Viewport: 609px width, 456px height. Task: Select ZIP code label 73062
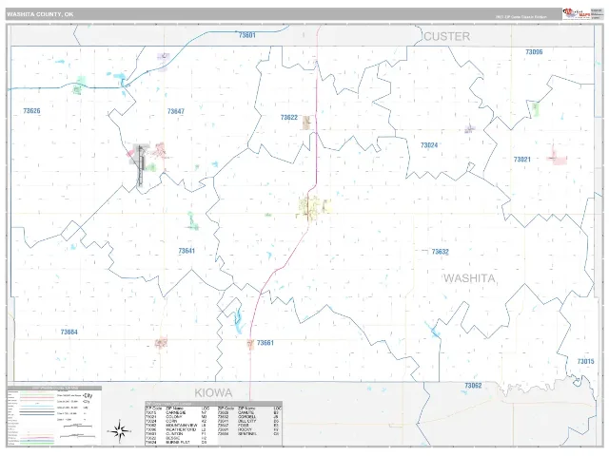[x=473, y=386]
